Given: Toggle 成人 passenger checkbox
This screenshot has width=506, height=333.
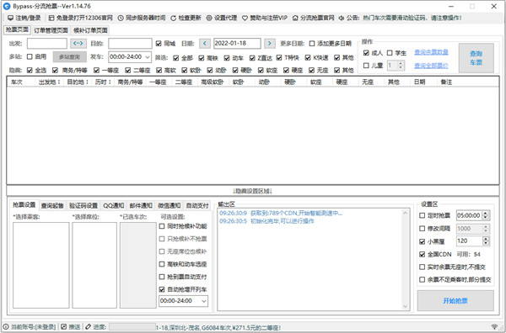Looking at the screenshot, I should coord(366,53).
